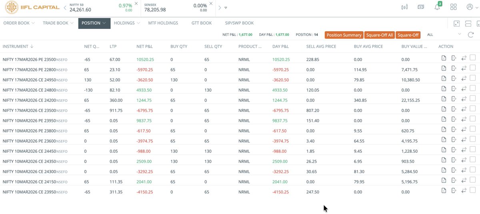Open the user profile avatar icon

(470, 7)
